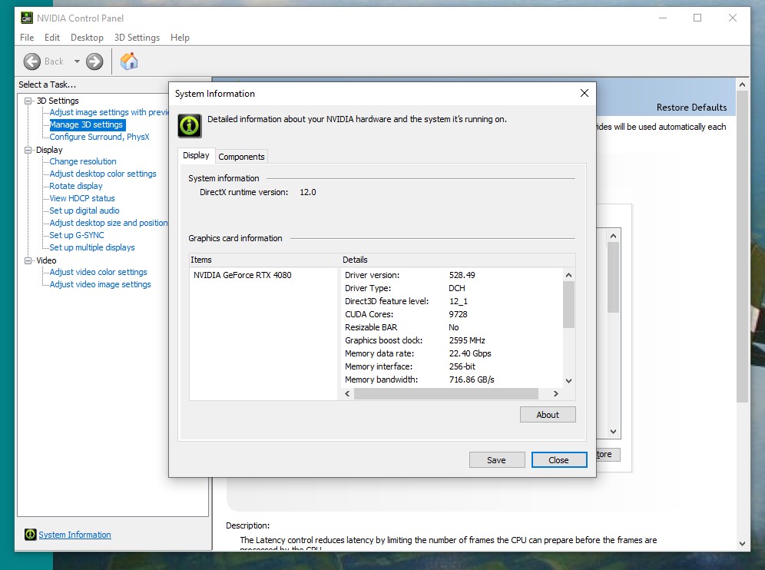Click the System Information icon at bottom left
Viewport: 765px width, 570px height.
pos(30,535)
